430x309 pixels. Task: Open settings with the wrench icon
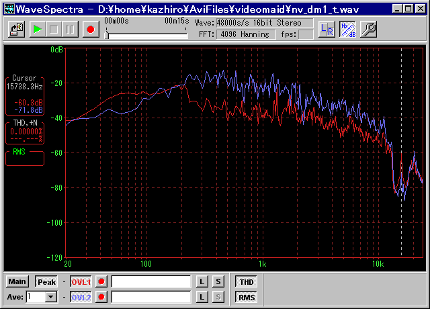pyautogui.click(x=368, y=28)
